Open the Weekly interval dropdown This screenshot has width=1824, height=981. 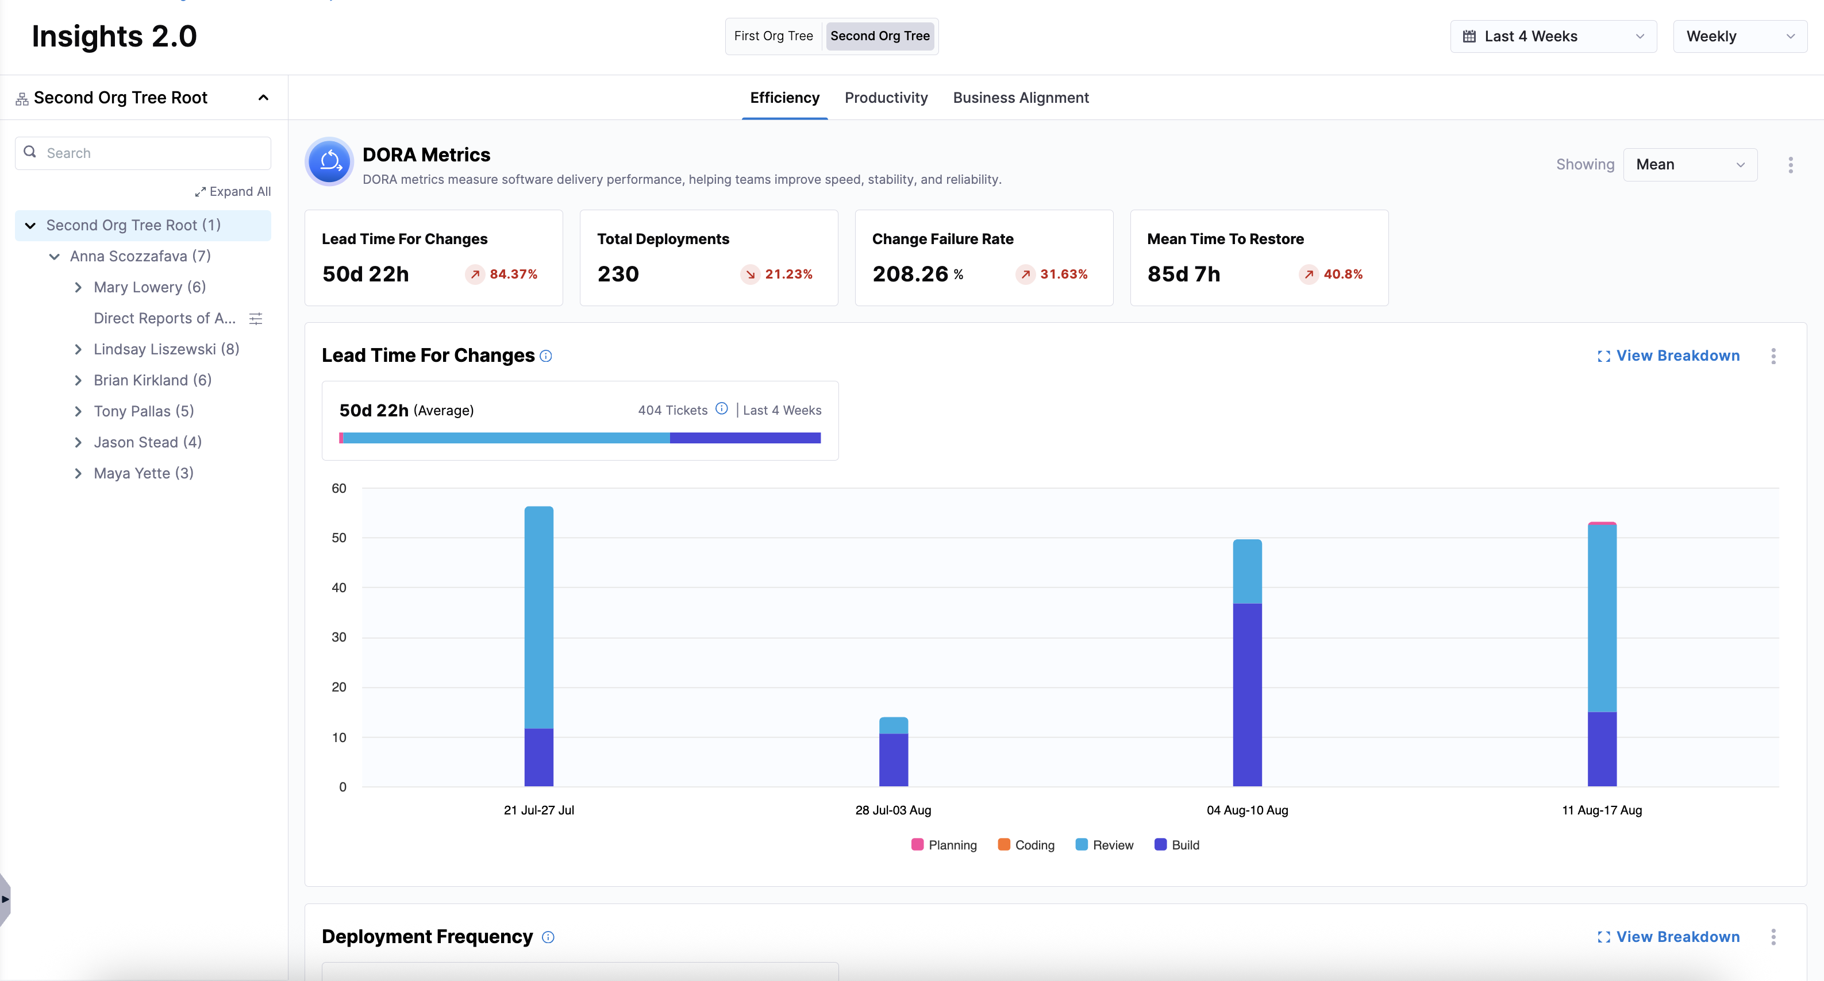tap(1739, 36)
